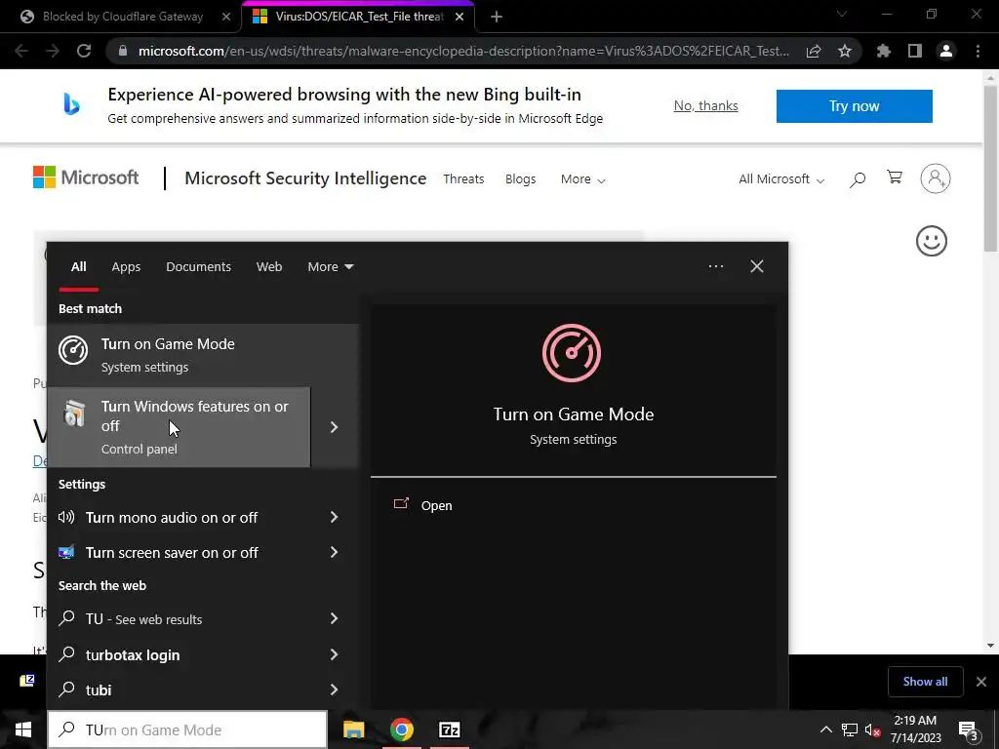Open Turn on Game Mode result

(x=203, y=355)
